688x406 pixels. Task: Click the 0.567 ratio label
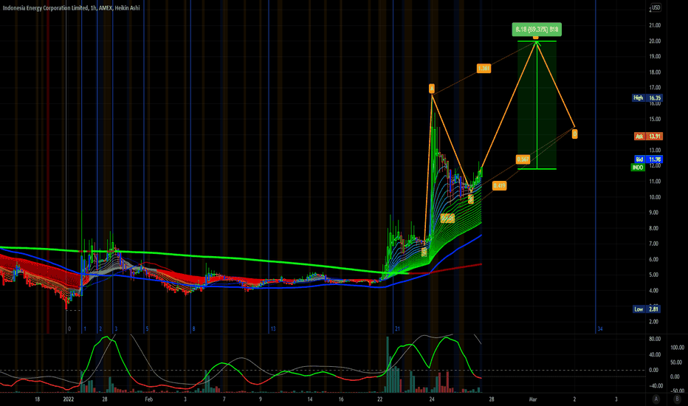coord(523,159)
